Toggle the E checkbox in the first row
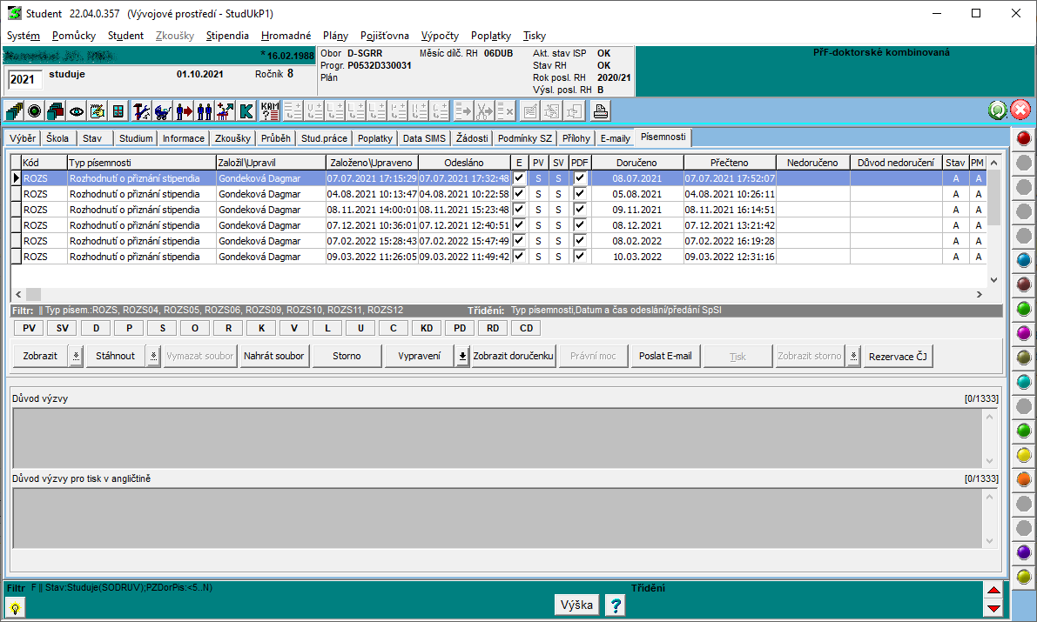The width and height of the screenshot is (1037, 622). coord(520,178)
